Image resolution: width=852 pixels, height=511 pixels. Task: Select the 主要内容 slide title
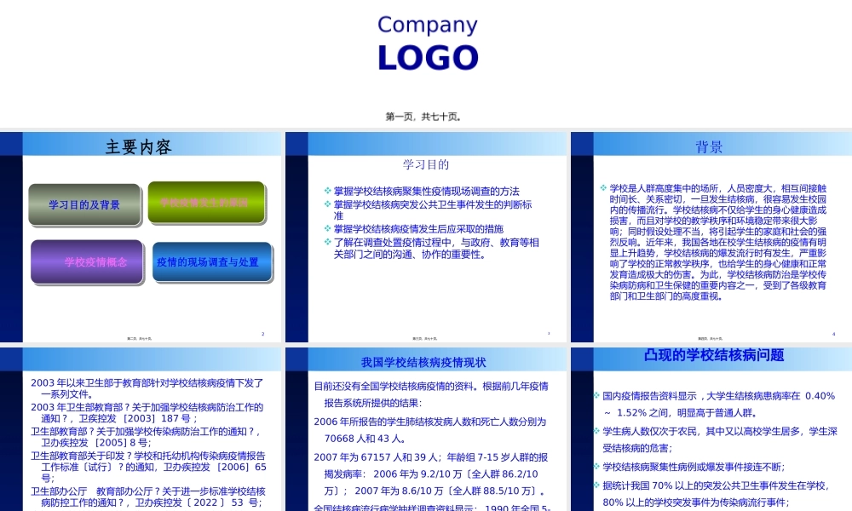pos(137,145)
